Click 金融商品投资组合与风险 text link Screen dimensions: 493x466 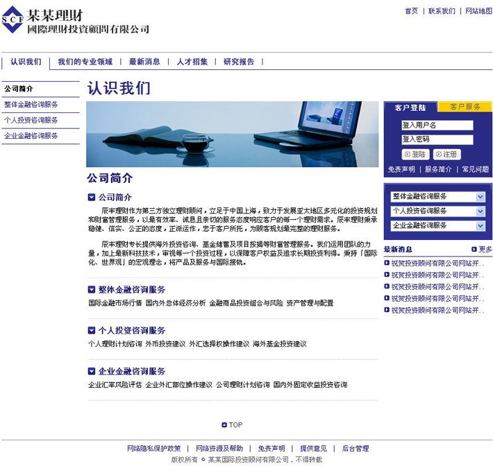(246, 303)
